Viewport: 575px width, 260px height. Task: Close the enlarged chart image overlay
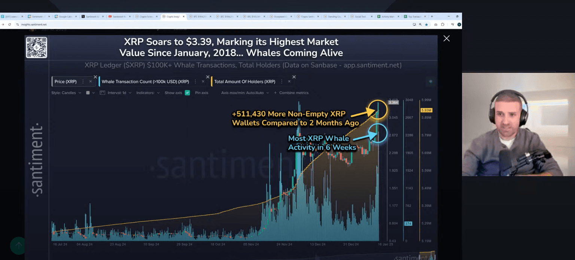click(x=446, y=39)
